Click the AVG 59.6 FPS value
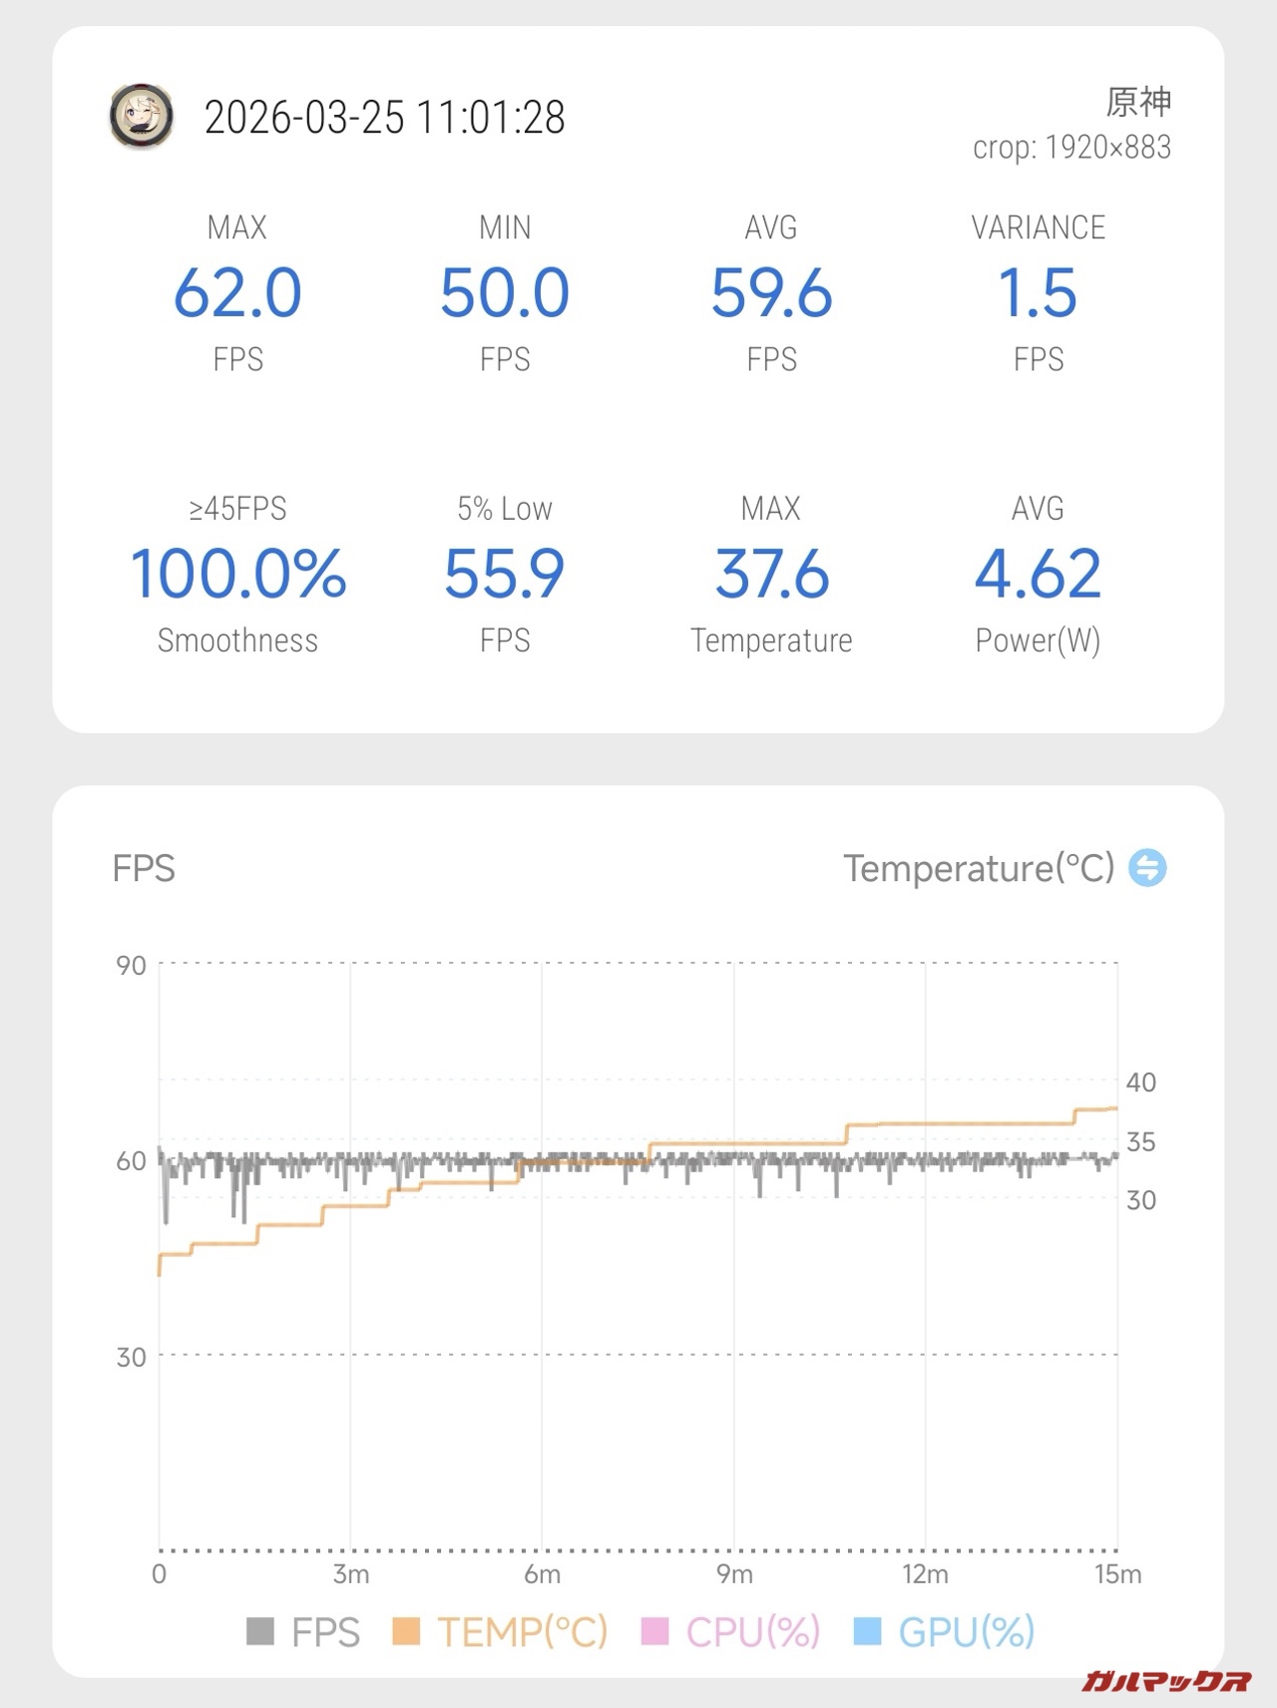 pyautogui.click(x=771, y=293)
